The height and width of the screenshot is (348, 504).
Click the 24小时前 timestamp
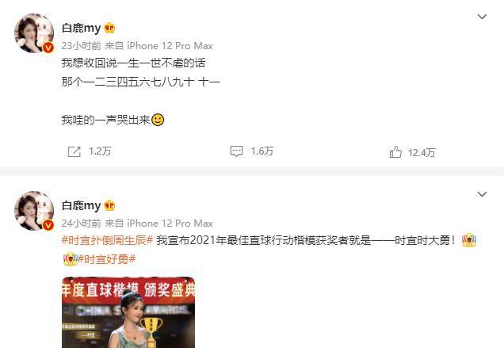click(82, 224)
